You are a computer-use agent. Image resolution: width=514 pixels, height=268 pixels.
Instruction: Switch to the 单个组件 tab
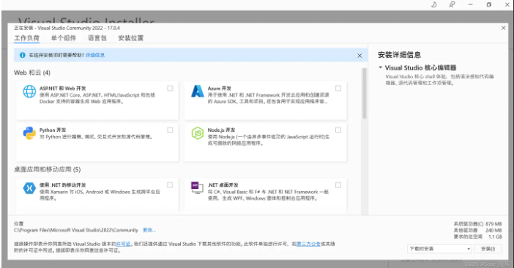click(x=63, y=38)
